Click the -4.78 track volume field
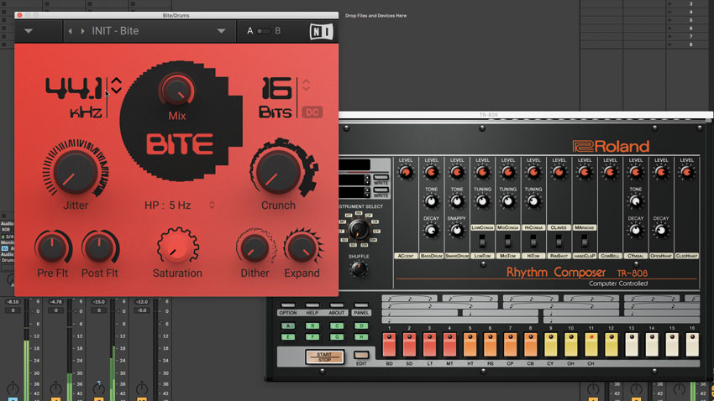714x401 pixels. tap(55, 301)
